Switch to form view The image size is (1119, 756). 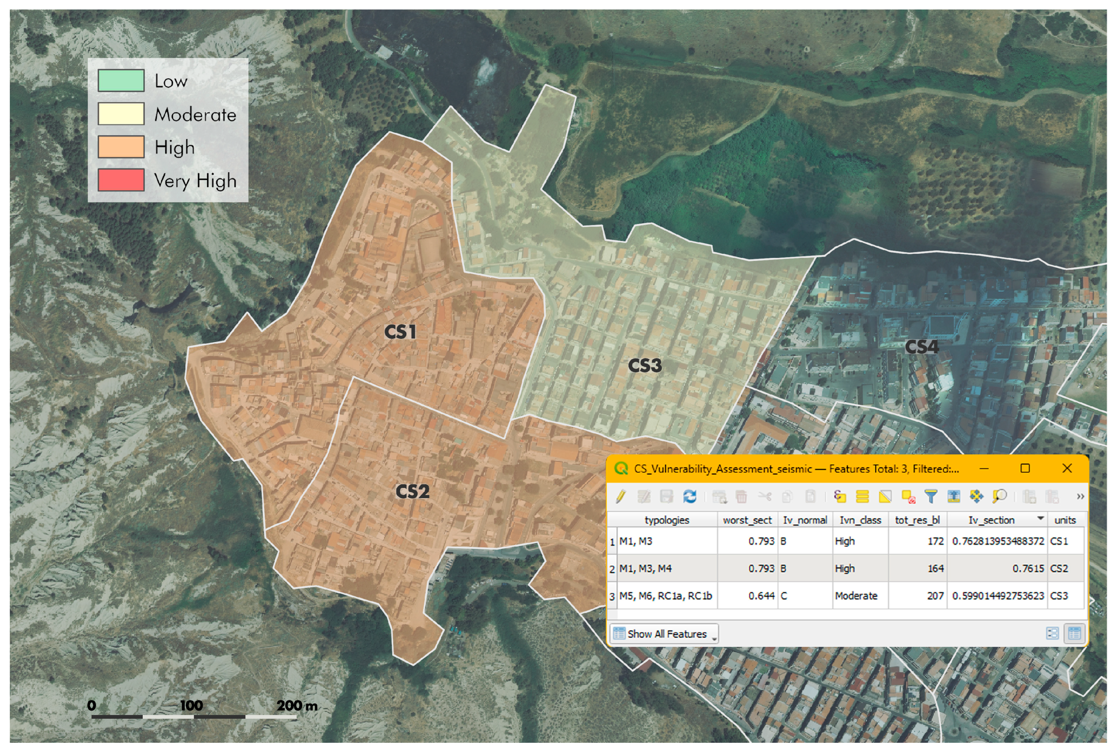(x=1052, y=633)
